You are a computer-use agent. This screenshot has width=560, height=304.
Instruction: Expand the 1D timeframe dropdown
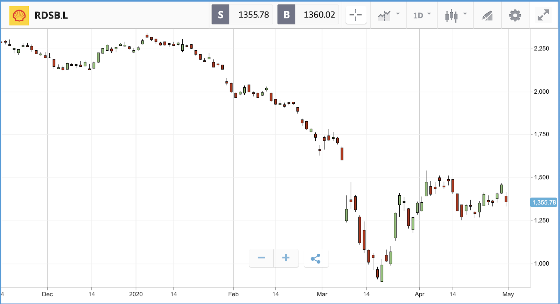click(x=422, y=15)
